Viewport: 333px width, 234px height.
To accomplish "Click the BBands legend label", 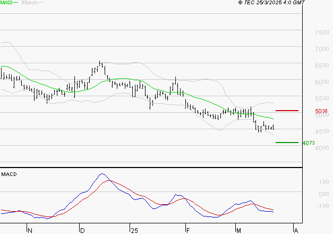I will [30, 3].
